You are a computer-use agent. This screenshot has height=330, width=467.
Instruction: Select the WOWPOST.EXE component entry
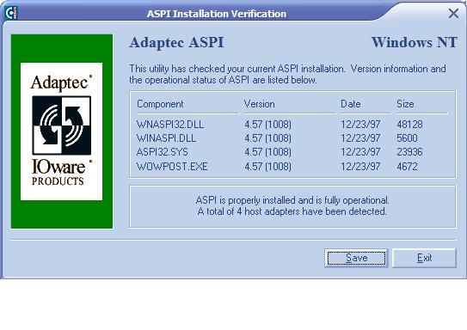[x=172, y=167]
